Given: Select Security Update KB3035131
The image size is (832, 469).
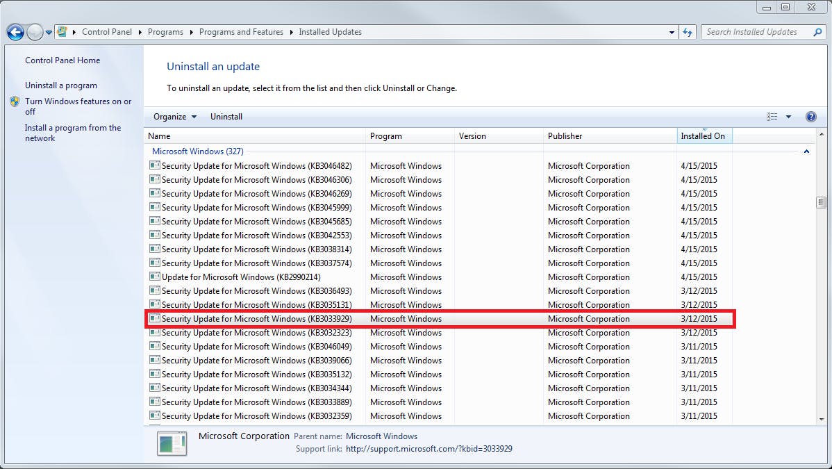Looking at the screenshot, I should pyautogui.click(x=256, y=304).
